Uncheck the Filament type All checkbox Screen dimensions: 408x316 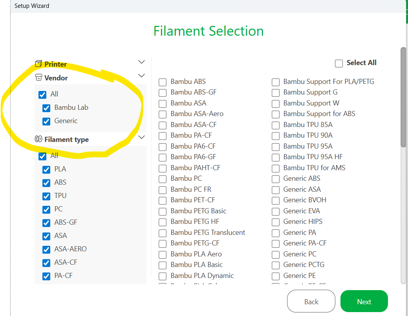(42, 156)
